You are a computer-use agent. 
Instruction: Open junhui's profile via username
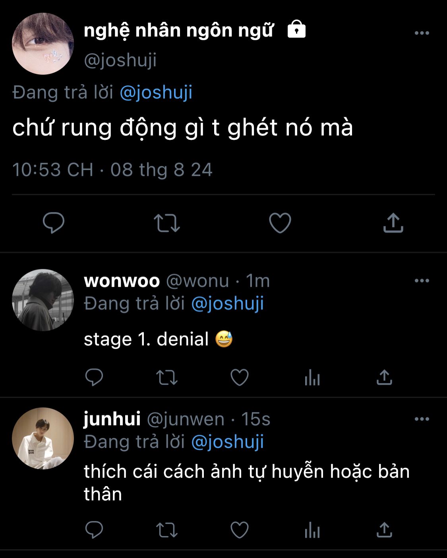(x=112, y=419)
